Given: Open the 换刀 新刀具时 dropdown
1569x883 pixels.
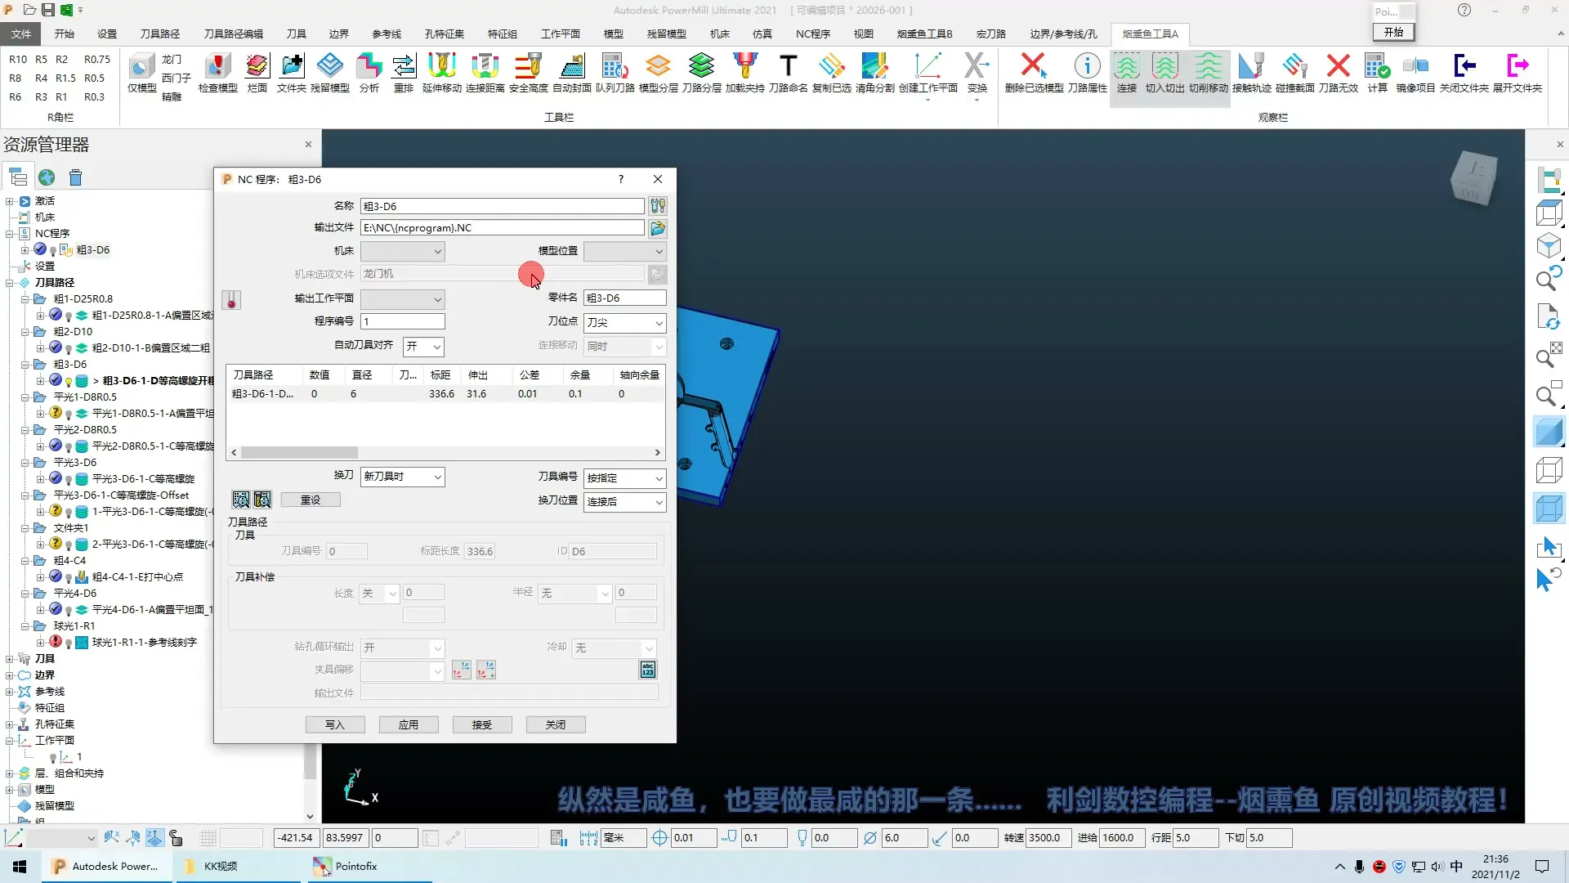Looking at the screenshot, I should [403, 477].
